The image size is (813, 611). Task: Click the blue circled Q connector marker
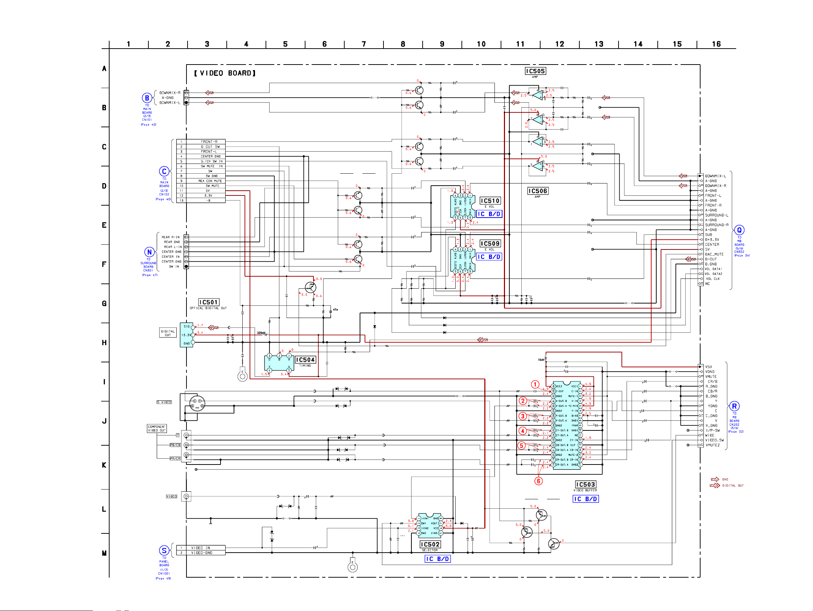point(739,230)
